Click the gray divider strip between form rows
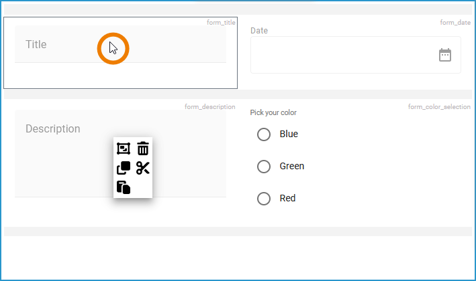 point(238,94)
